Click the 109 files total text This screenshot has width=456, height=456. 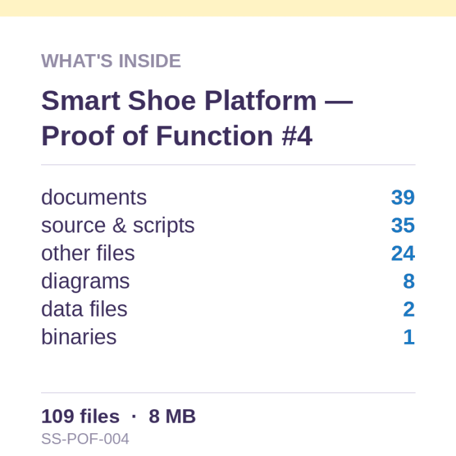80,416
